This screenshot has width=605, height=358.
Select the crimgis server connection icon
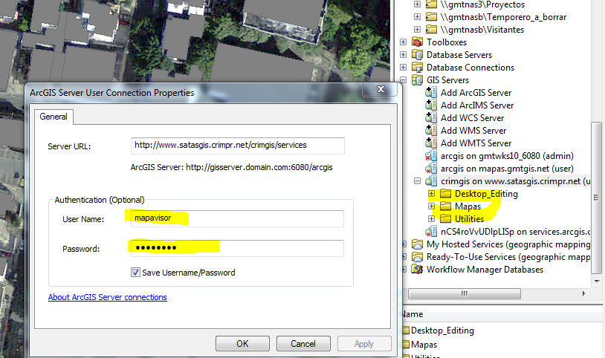coord(431,181)
